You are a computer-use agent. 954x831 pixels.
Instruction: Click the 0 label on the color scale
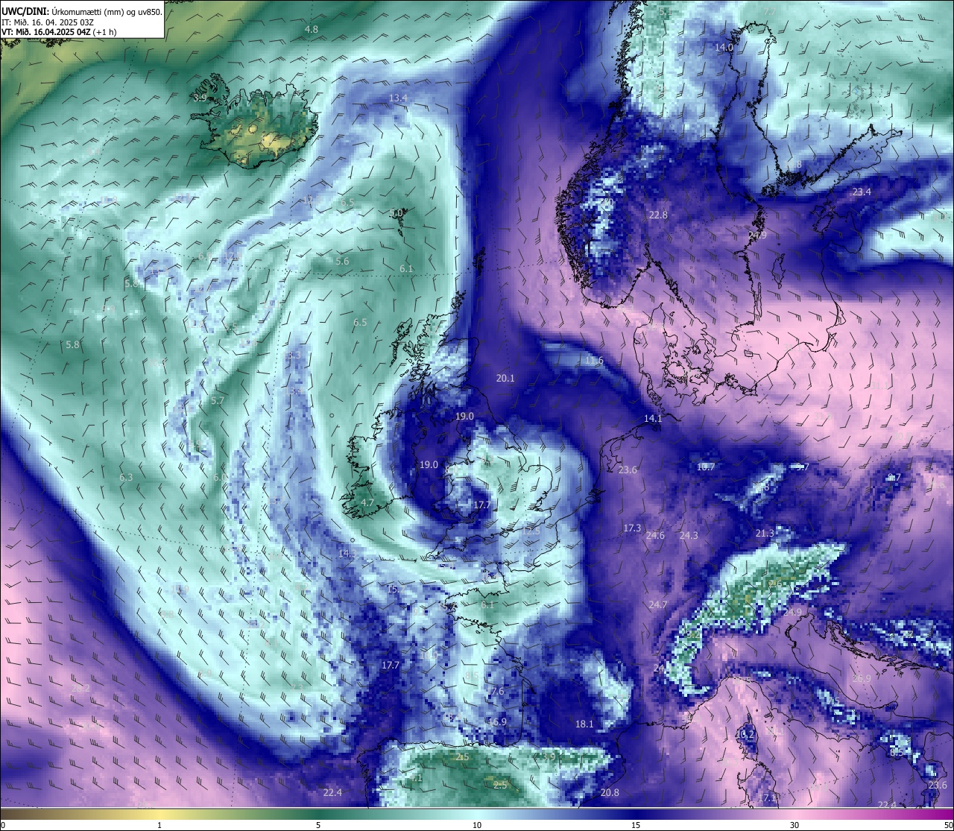click(x=3, y=825)
